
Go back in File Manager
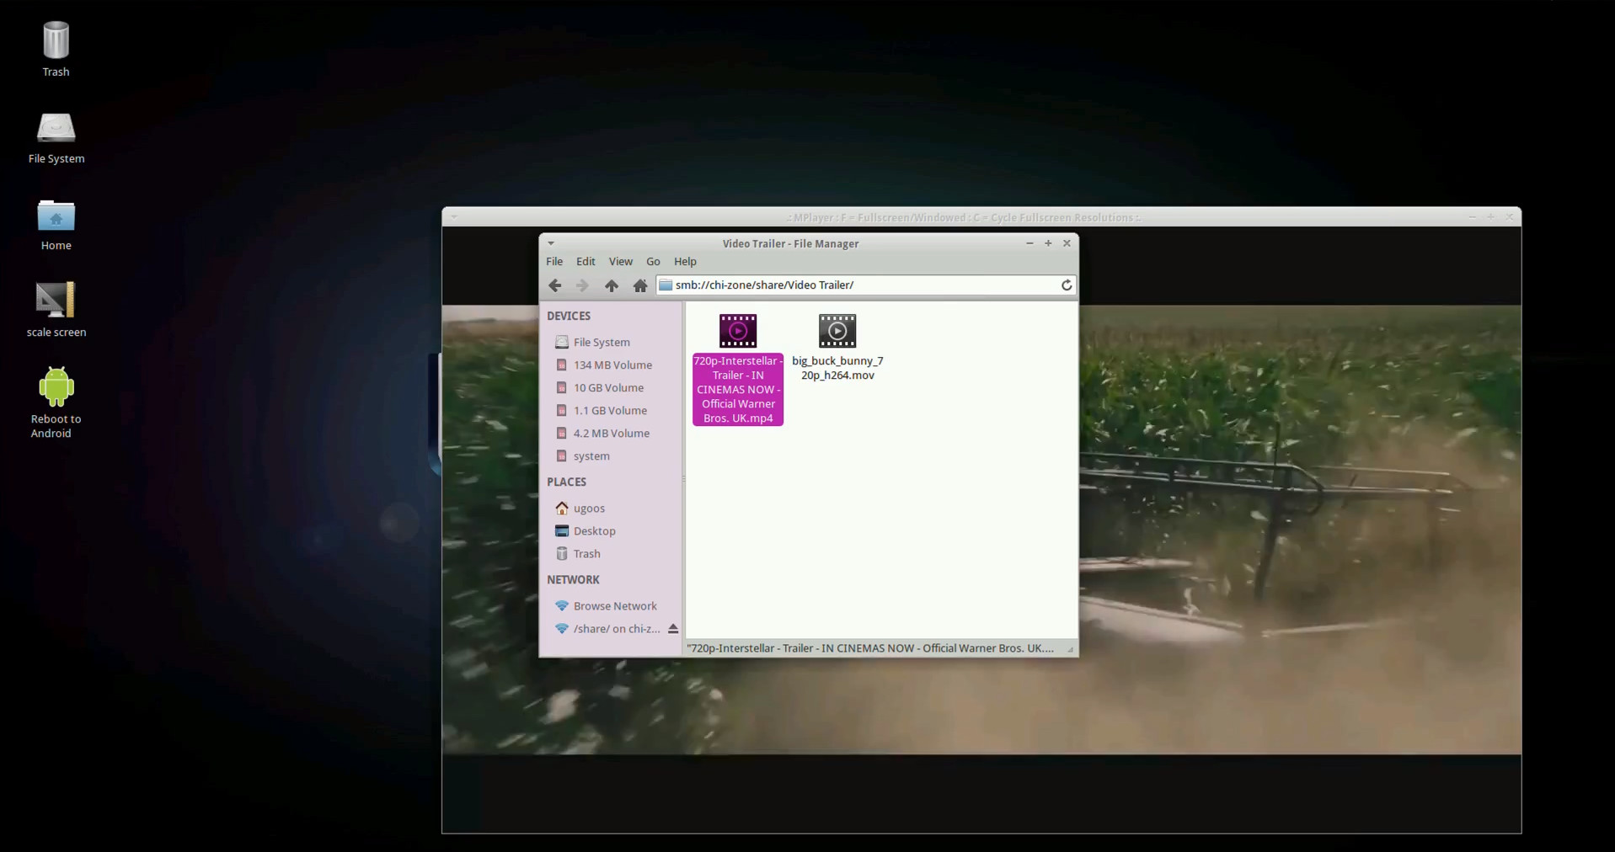click(554, 285)
